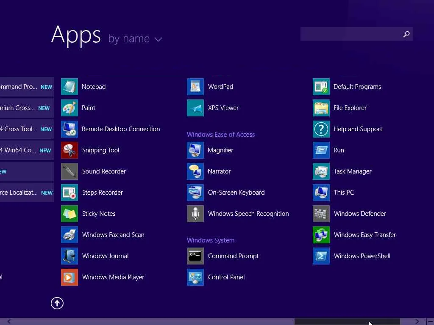Open the '4 Cross Tool...' NEW app tile

coord(27,129)
